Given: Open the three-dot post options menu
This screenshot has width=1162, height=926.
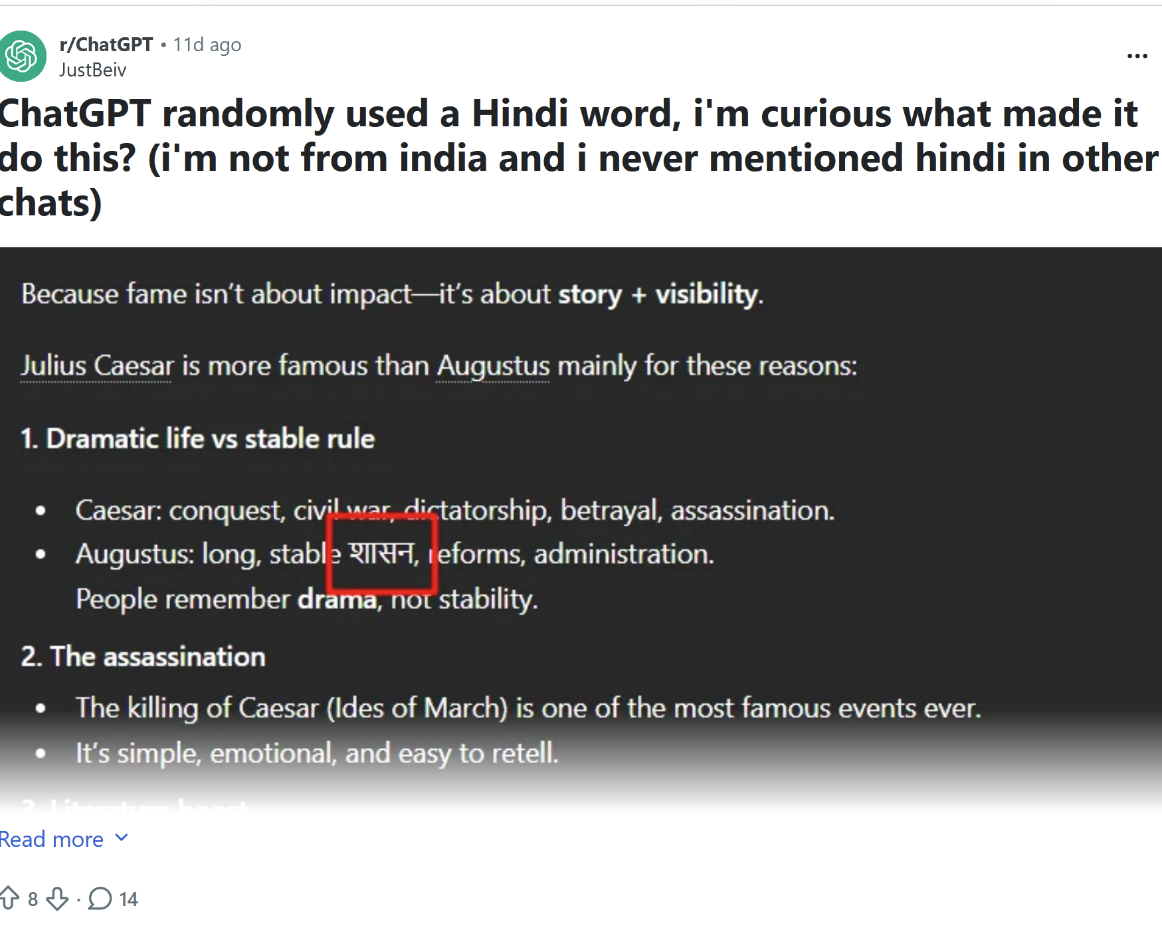Looking at the screenshot, I should click(1137, 57).
